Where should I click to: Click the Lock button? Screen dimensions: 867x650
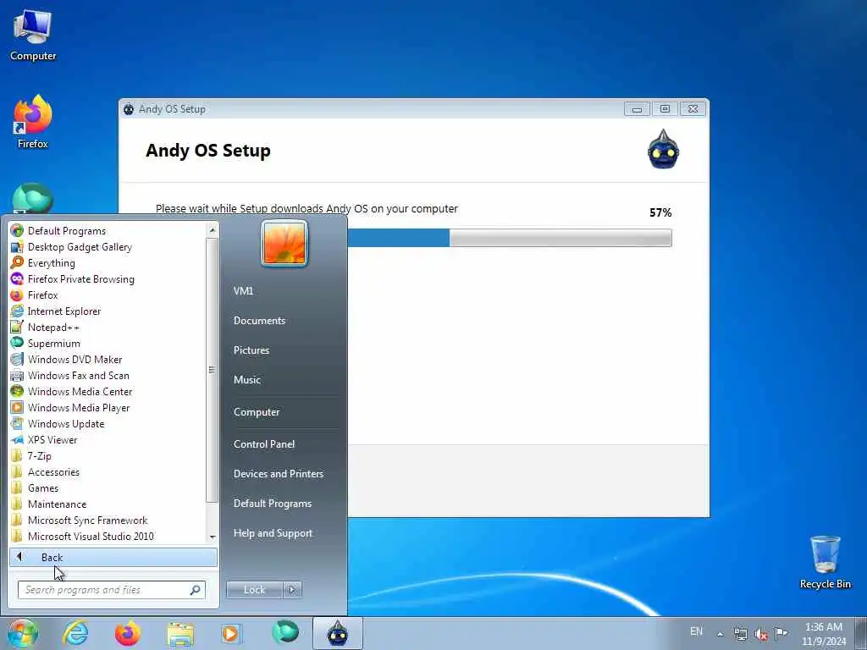click(254, 590)
